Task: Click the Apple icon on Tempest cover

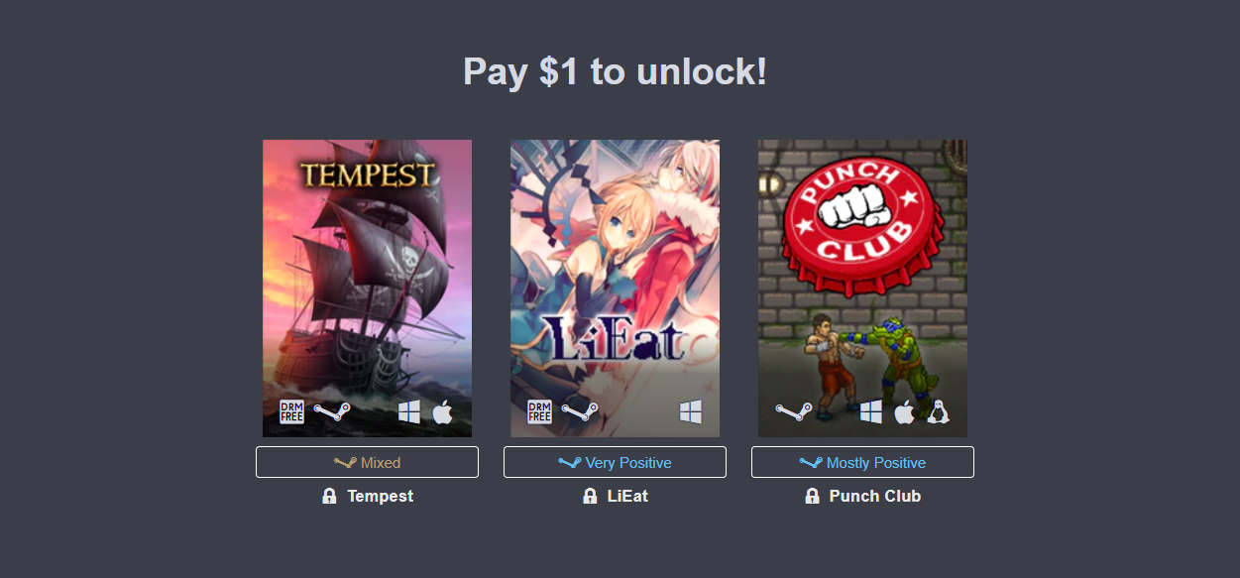Action: [442, 411]
